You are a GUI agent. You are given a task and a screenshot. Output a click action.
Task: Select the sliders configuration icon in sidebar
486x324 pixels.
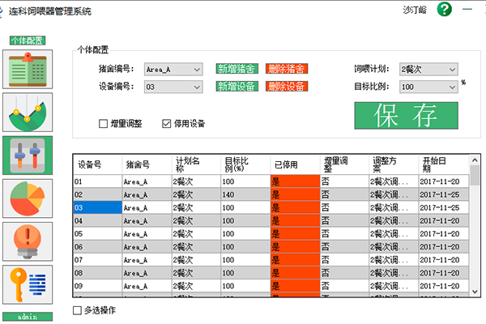(x=28, y=155)
